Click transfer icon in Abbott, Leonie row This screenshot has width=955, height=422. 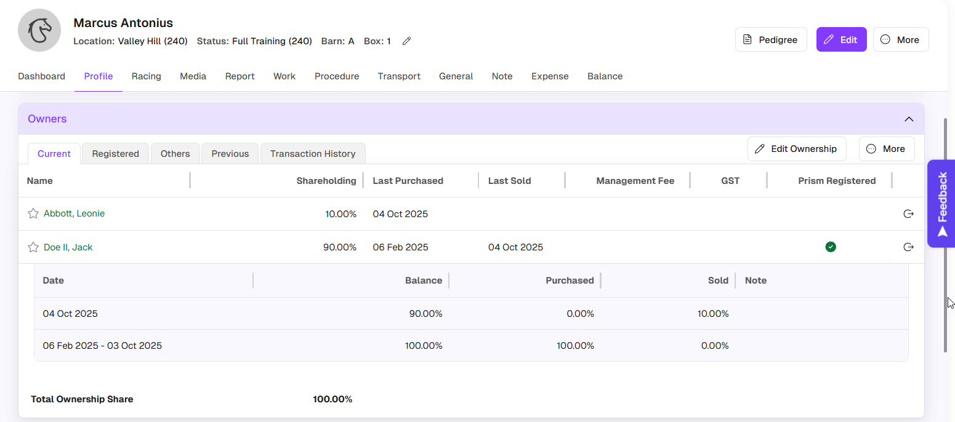(x=908, y=214)
